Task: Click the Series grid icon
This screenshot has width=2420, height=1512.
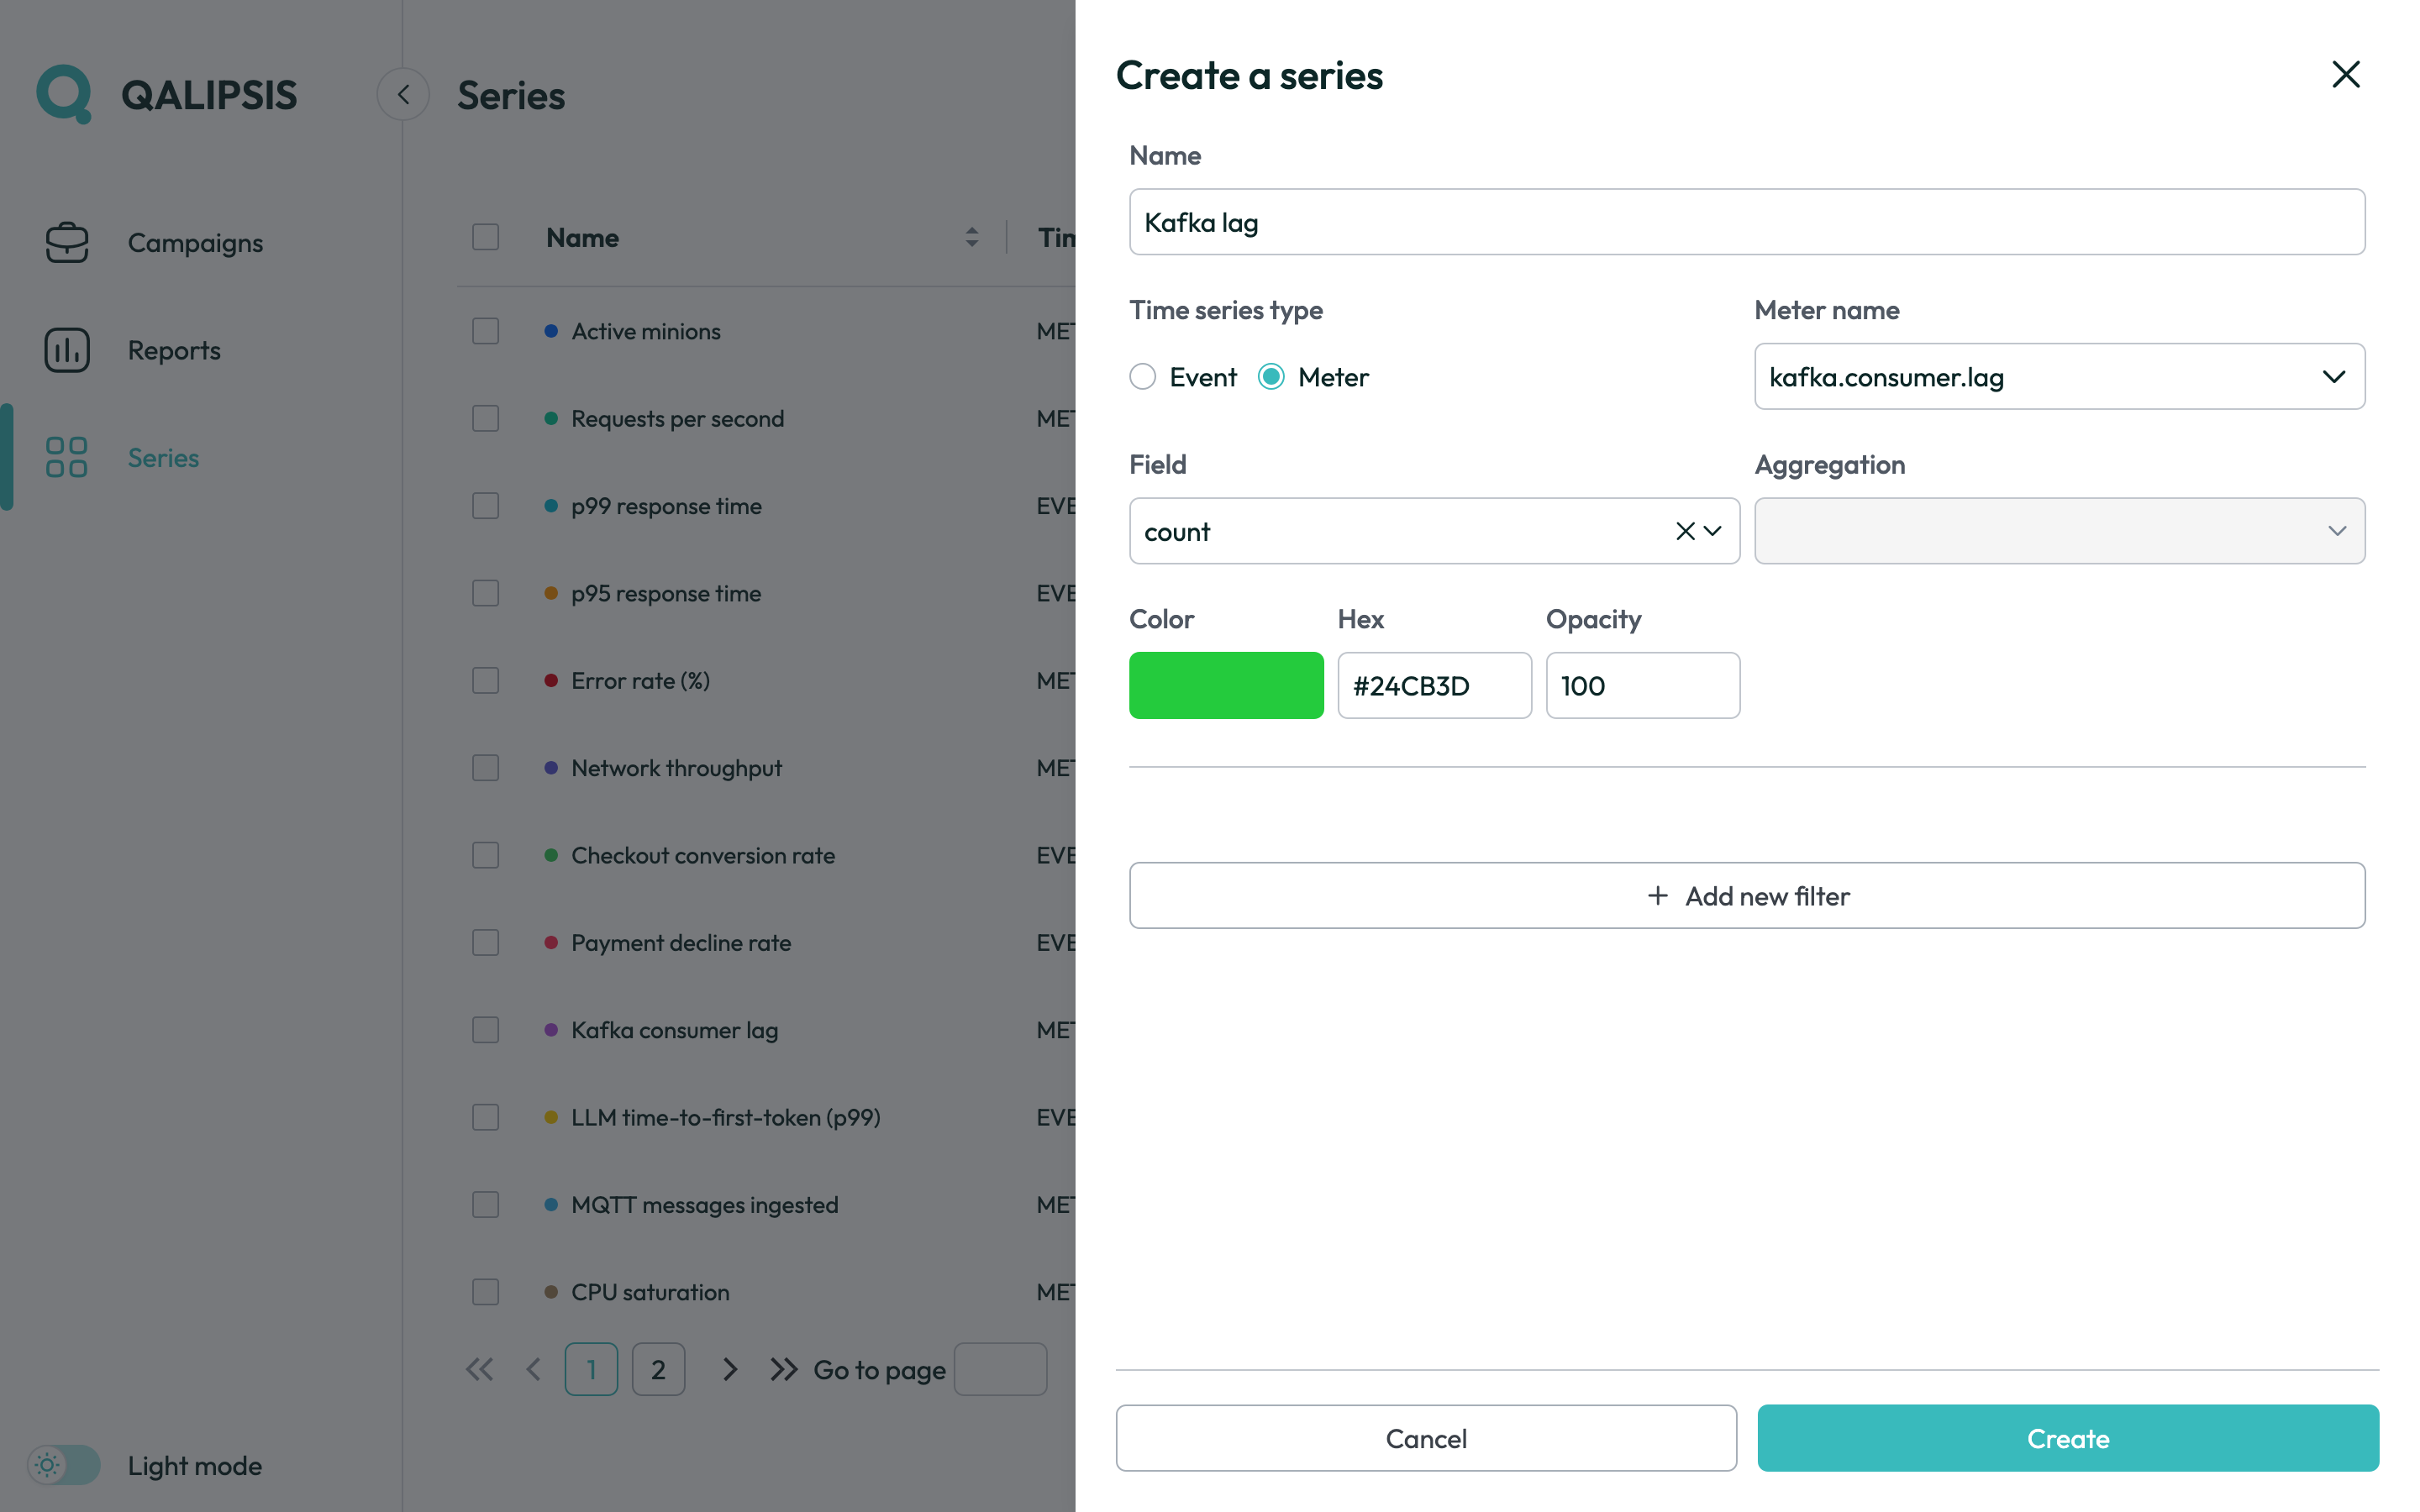Action: point(67,457)
